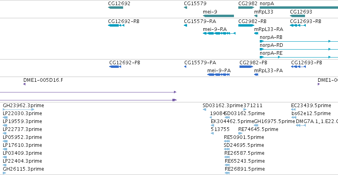
Task: Select the mei-9-RA transcript exon glyph
Action: pos(219,33)
